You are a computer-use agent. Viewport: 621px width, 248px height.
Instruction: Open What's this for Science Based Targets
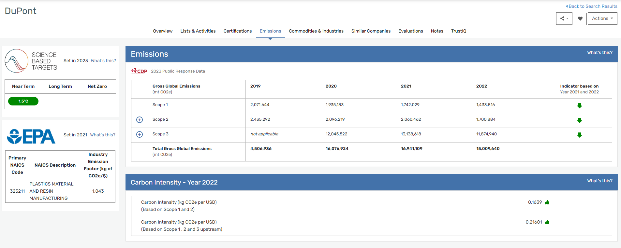point(103,61)
